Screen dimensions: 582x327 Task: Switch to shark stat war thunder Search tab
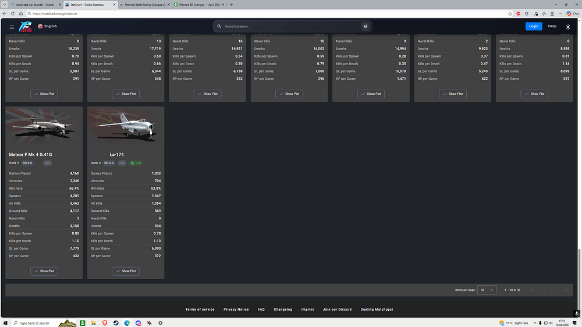[35, 5]
